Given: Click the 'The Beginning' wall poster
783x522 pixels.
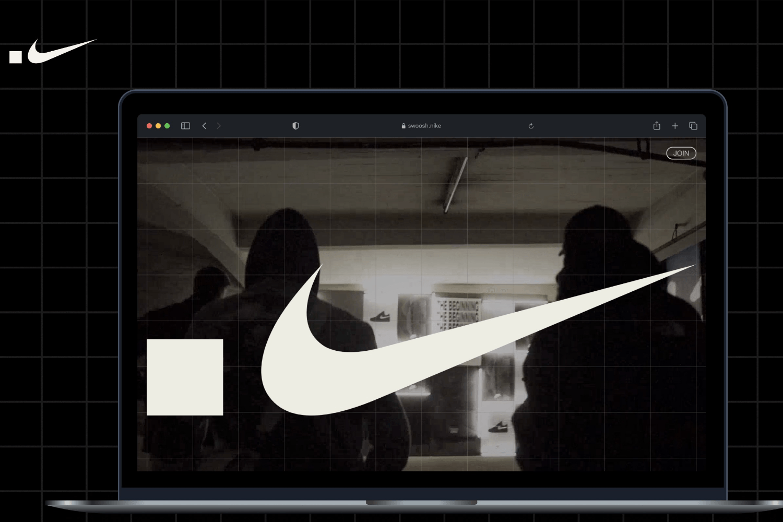Looking at the screenshot, I should point(458,313).
